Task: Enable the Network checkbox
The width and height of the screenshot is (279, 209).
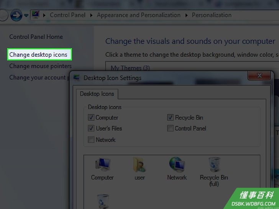Action: pos(91,140)
